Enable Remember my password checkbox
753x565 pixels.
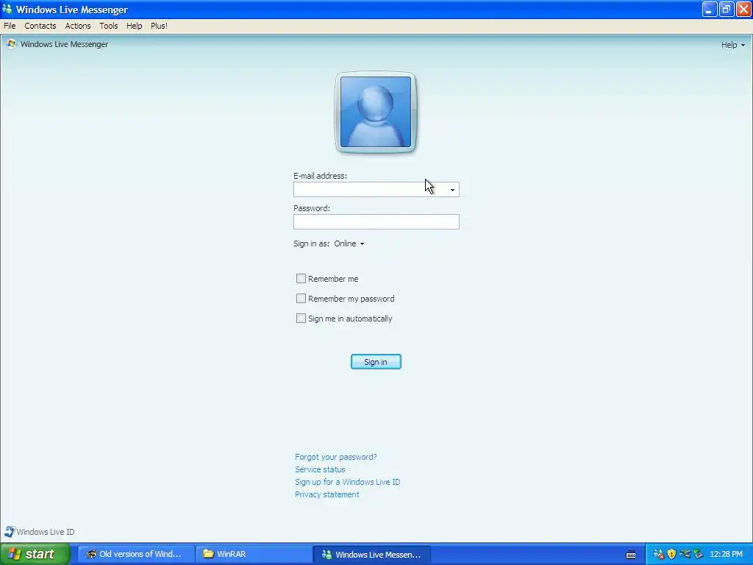coord(301,299)
